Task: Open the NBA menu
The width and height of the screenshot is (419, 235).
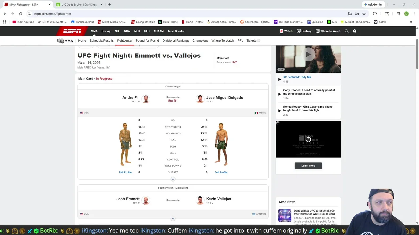Action: [x=127, y=31]
